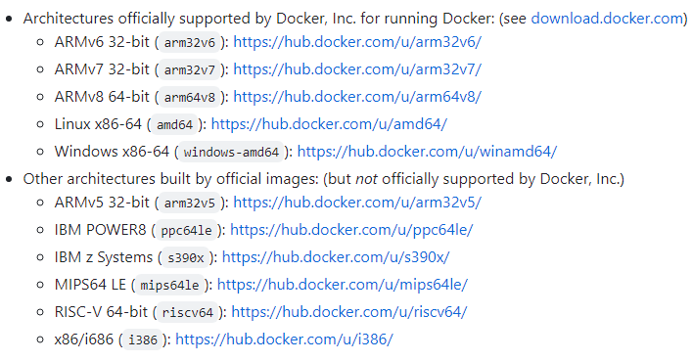Screen dimensions: 693x362
Task: Open the arm32v5 Docker Hub link
Action: pos(357,203)
